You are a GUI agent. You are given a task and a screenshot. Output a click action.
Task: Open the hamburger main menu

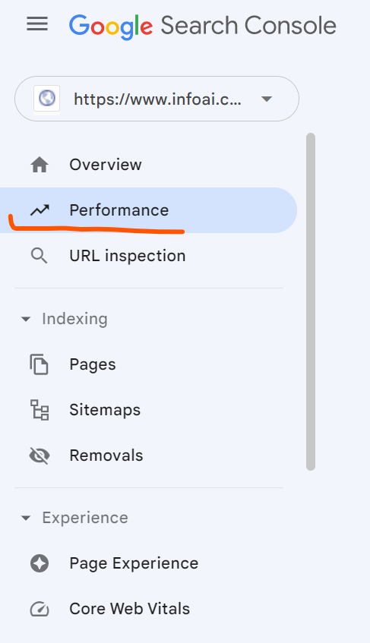(37, 24)
